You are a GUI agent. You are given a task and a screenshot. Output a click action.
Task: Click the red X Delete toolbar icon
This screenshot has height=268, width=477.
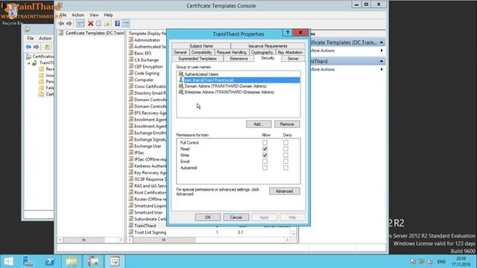90,23
